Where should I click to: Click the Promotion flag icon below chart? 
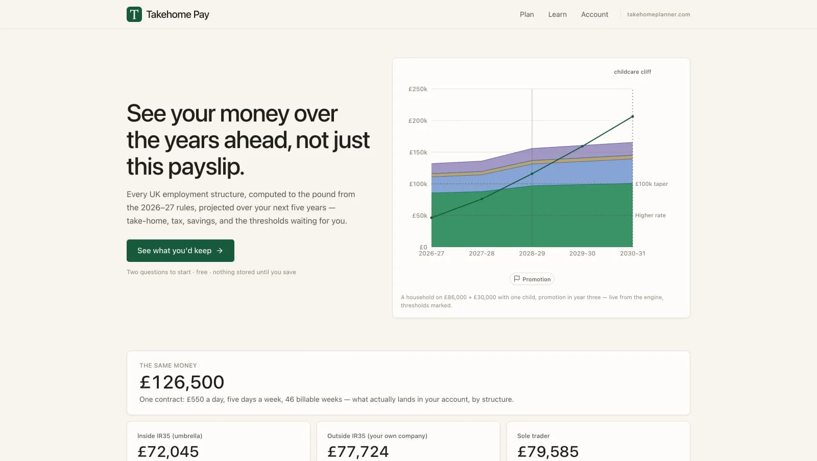click(x=517, y=279)
